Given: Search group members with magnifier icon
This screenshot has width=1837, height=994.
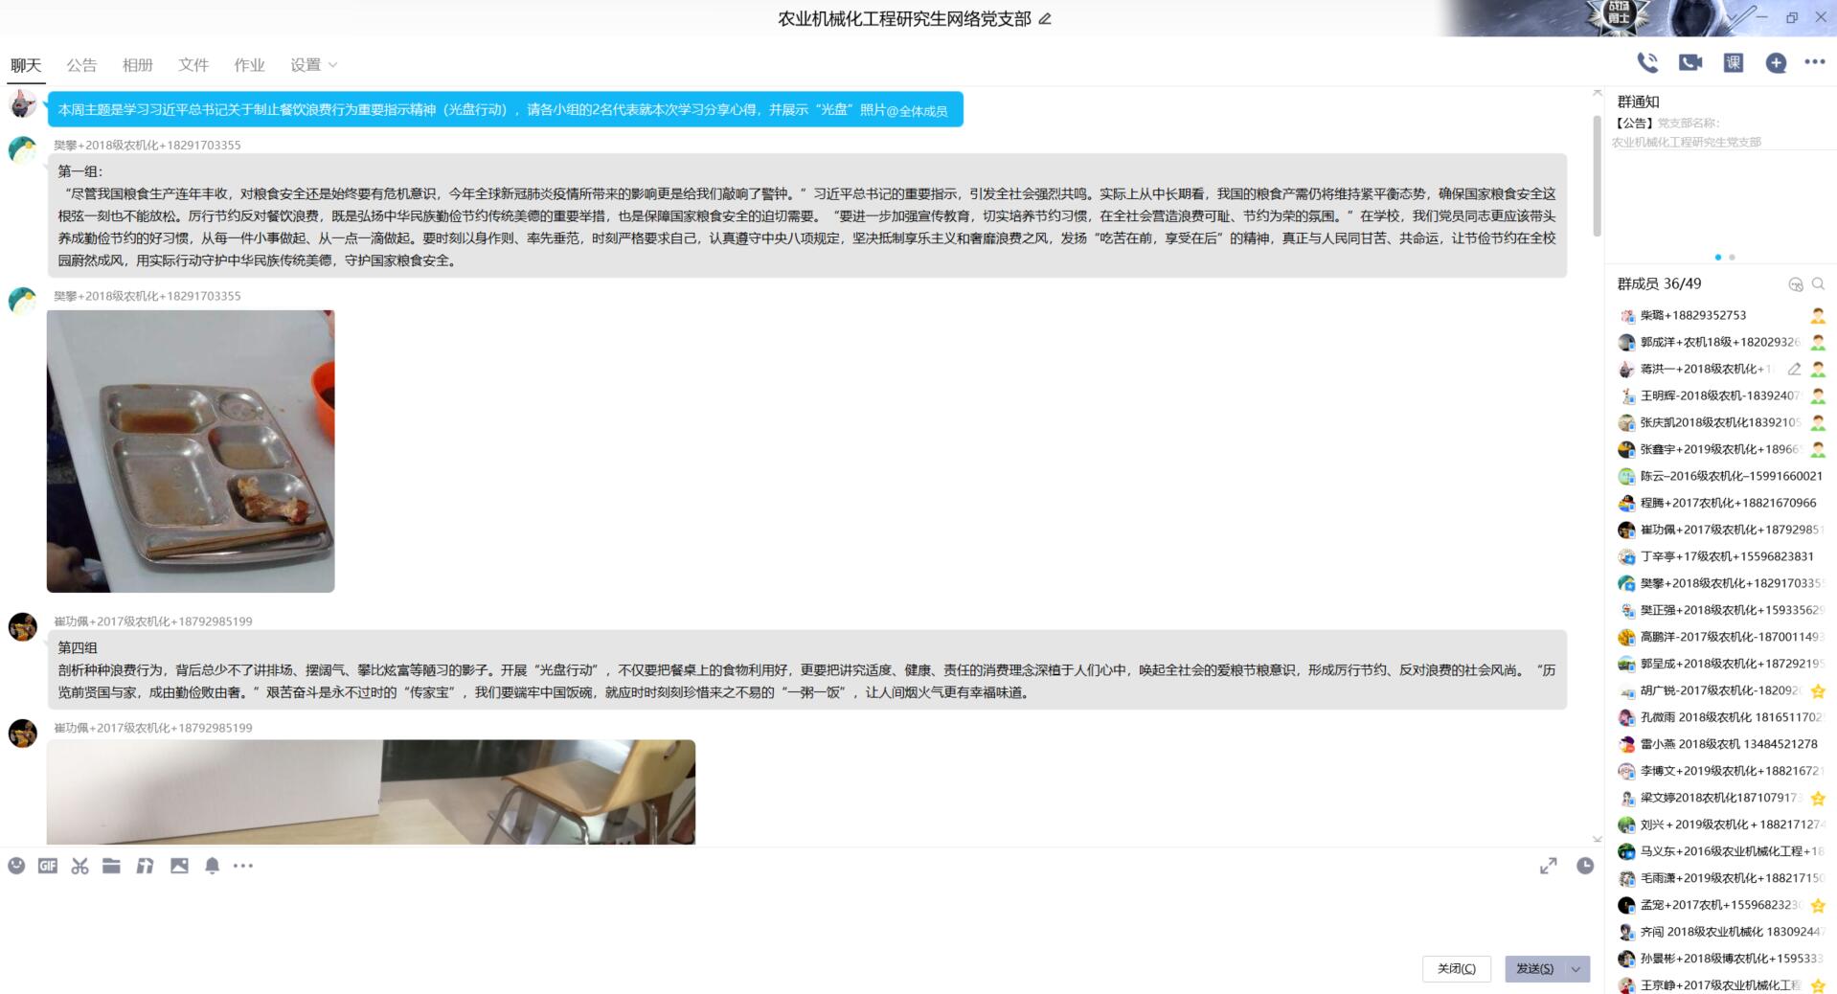Looking at the screenshot, I should click(x=1818, y=284).
